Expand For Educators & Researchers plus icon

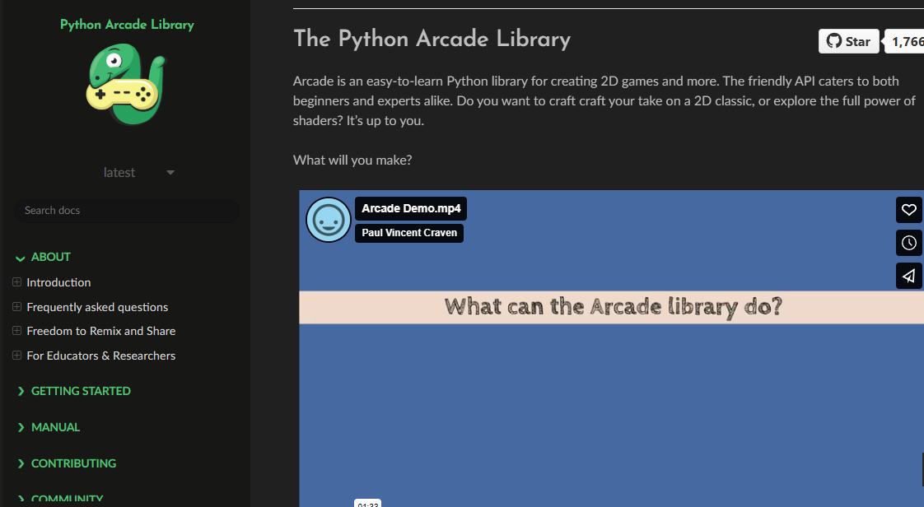point(16,356)
